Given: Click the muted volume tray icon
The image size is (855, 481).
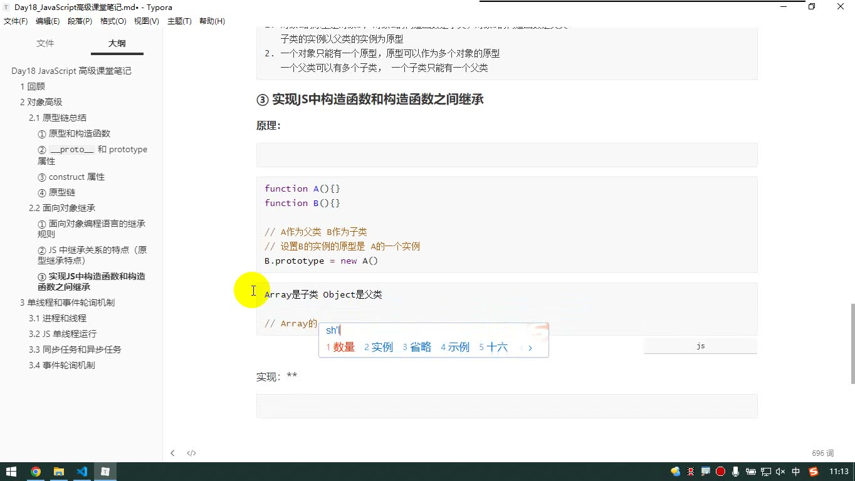Looking at the screenshot, I should [x=781, y=472].
